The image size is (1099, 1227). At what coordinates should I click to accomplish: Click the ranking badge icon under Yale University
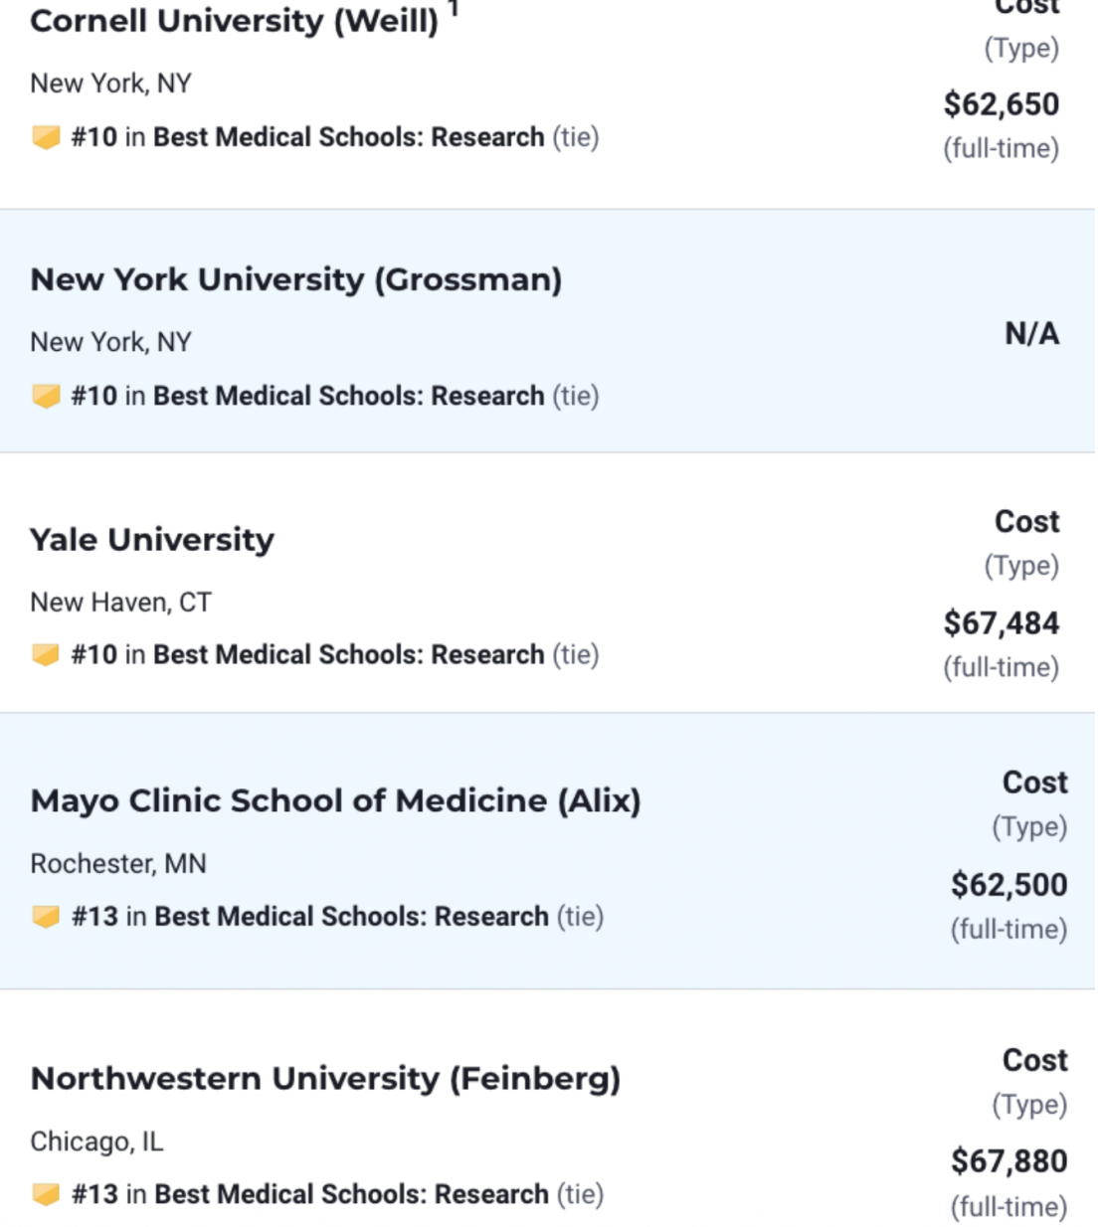[x=46, y=655]
